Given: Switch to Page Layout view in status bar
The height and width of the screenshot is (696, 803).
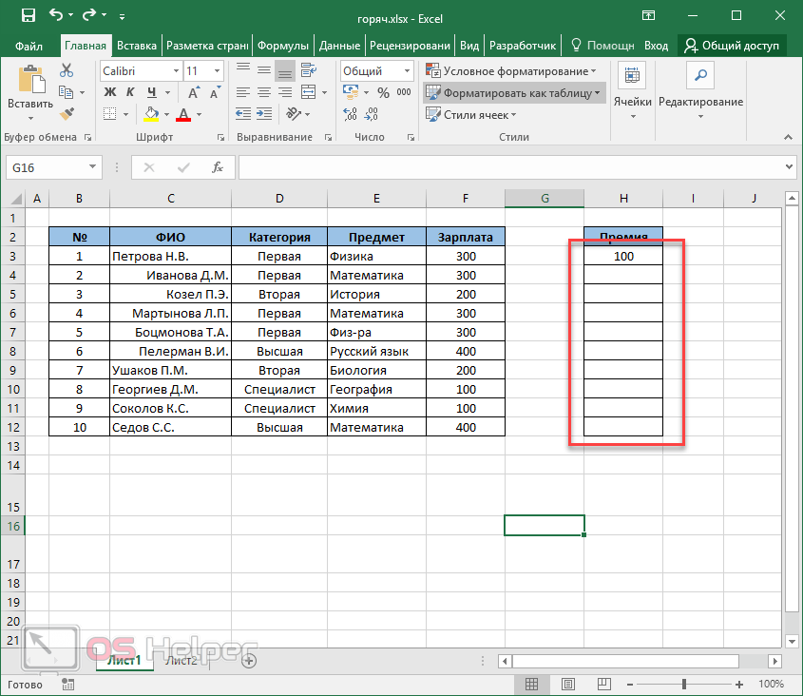Looking at the screenshot, I should click(568, 684).
